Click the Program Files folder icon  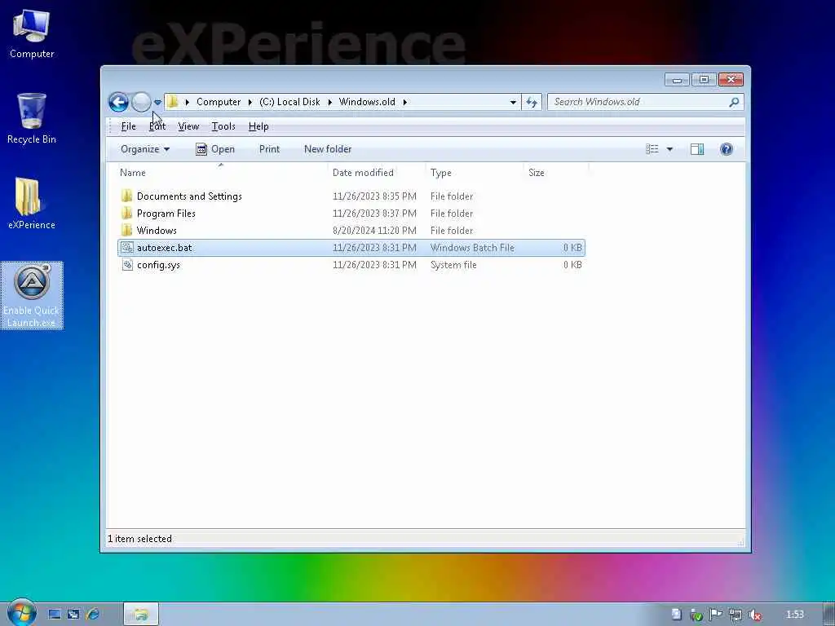click(126, 213)
